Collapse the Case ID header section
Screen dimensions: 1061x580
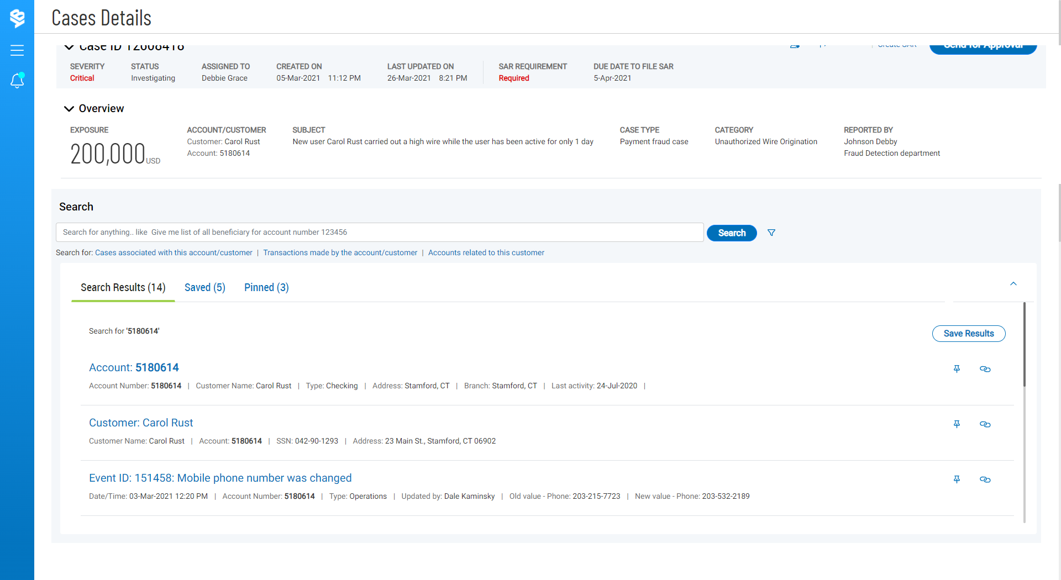(69, 48)
